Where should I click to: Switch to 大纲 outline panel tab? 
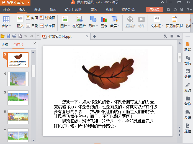coord(5,45)
